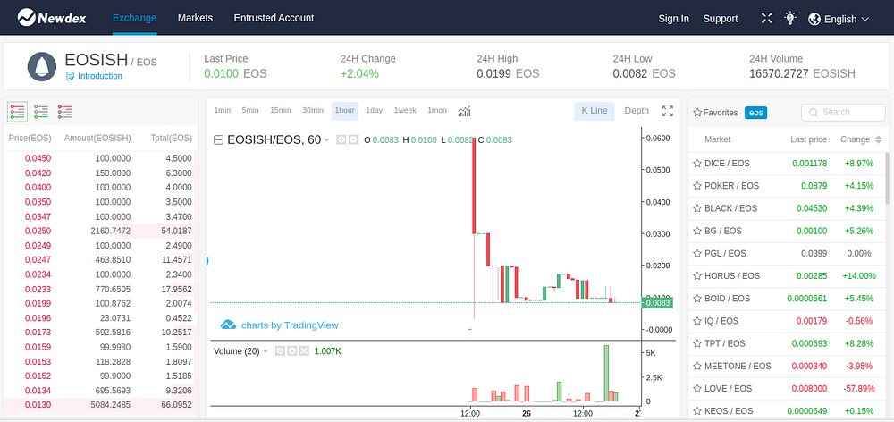Open the HORUS / EOS market

tap(787, 276)
